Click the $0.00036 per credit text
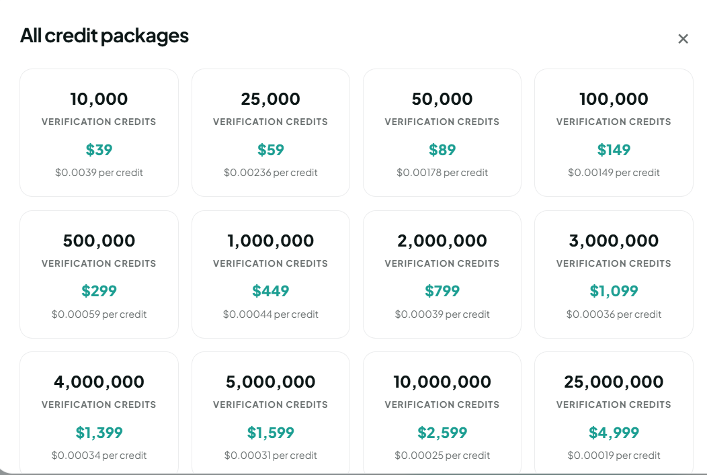The height and width of the screenshot is (475, 707). 614,314
